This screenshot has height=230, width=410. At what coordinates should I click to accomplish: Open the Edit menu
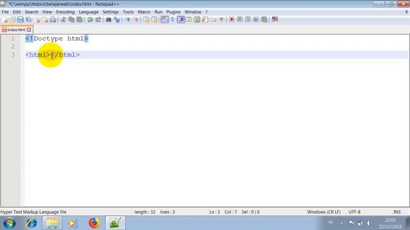click(x=17, y=12)
